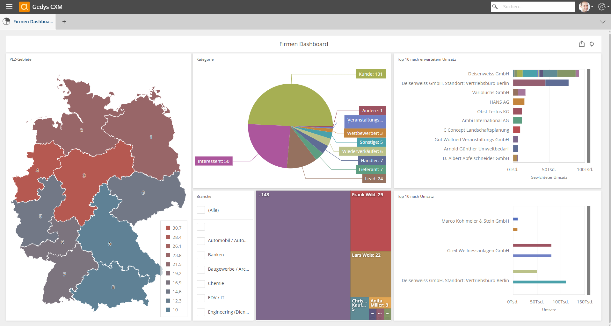Open dropdown arrow beside user avatar
This screenshot has width=611, height=326.
[x=592, y=7]
